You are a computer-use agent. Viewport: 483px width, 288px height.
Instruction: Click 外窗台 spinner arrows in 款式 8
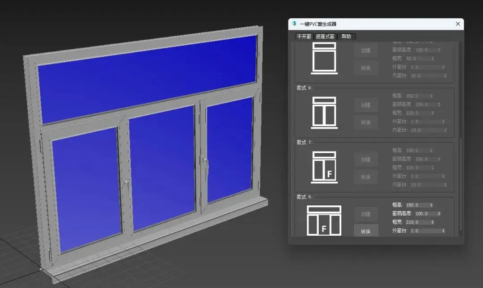443,231
